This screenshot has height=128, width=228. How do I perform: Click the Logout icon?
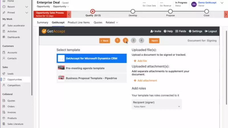tap(206, 31)
